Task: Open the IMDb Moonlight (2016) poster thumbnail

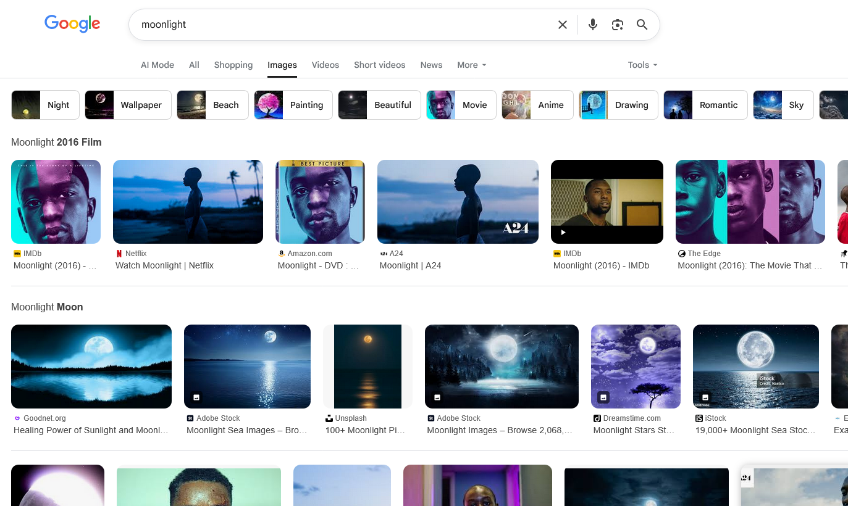Action: [56, 202]
